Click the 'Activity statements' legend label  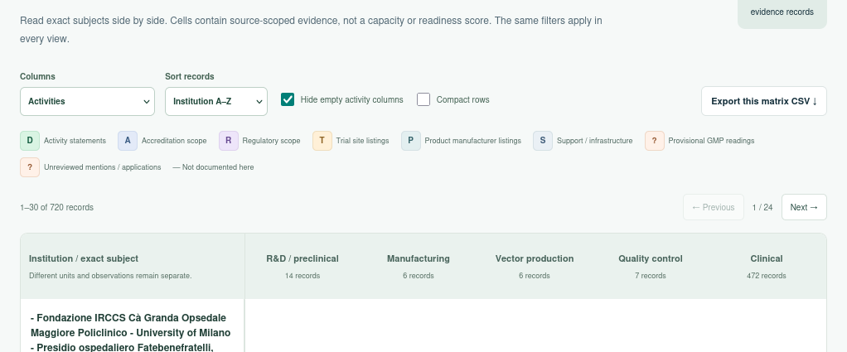[75, 140]
